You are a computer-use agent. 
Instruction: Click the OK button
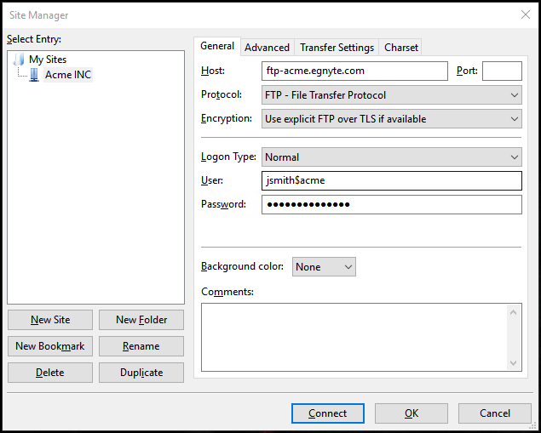point(412,413)
